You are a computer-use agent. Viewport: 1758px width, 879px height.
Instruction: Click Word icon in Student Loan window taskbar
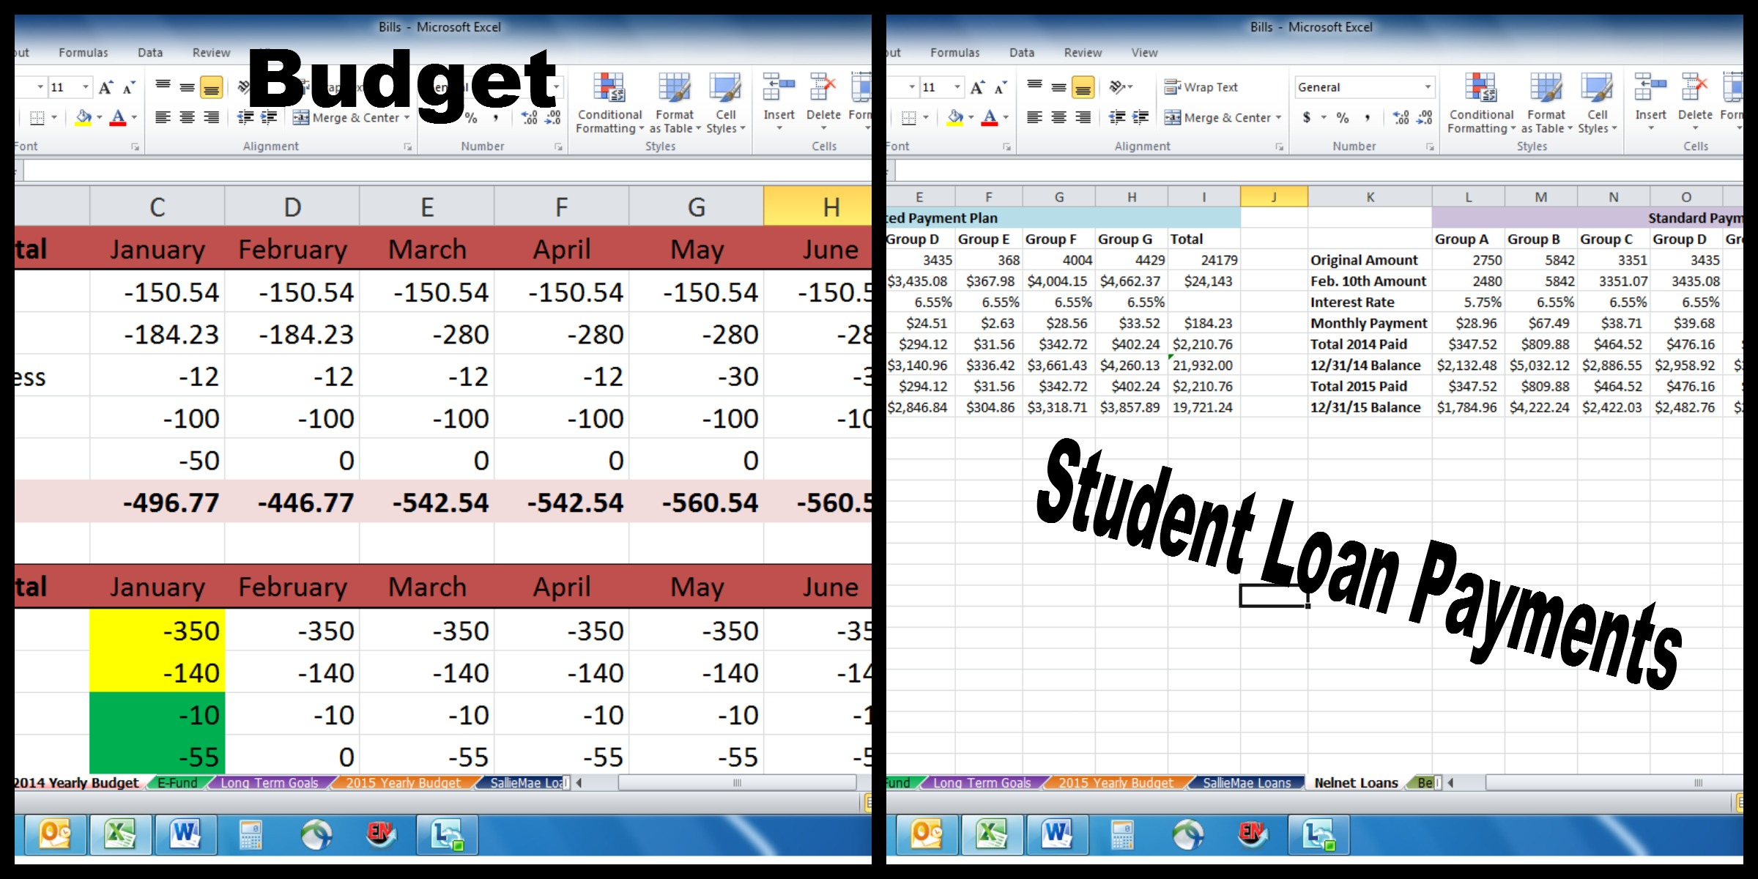click(1056, 834)
